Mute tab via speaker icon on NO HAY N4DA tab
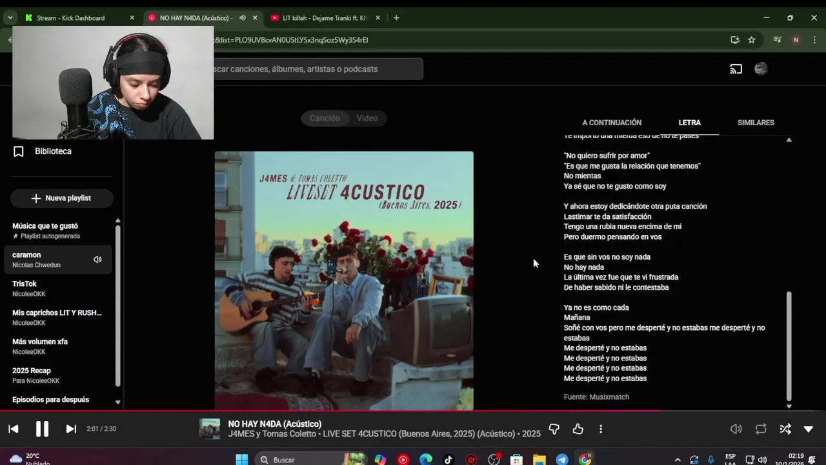The image size is (826, 465). pyautogui.click(x=243, y=18)
